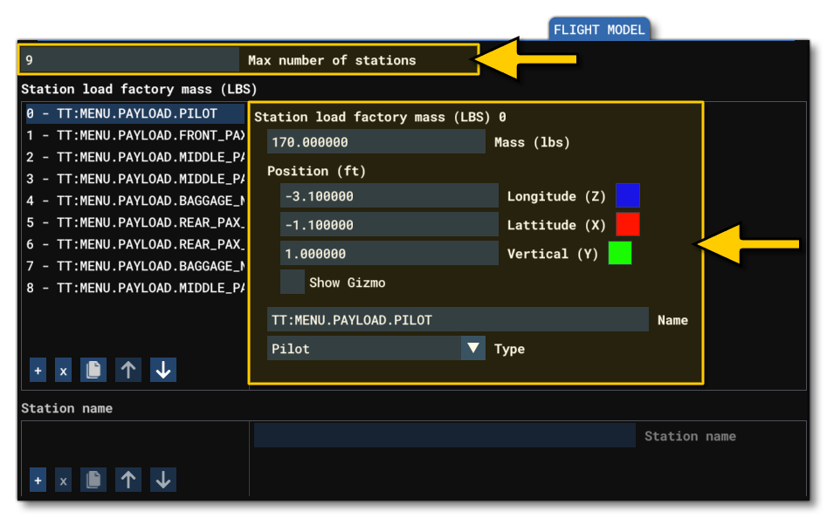Move selected station up with arrow icon

point(127,369)
